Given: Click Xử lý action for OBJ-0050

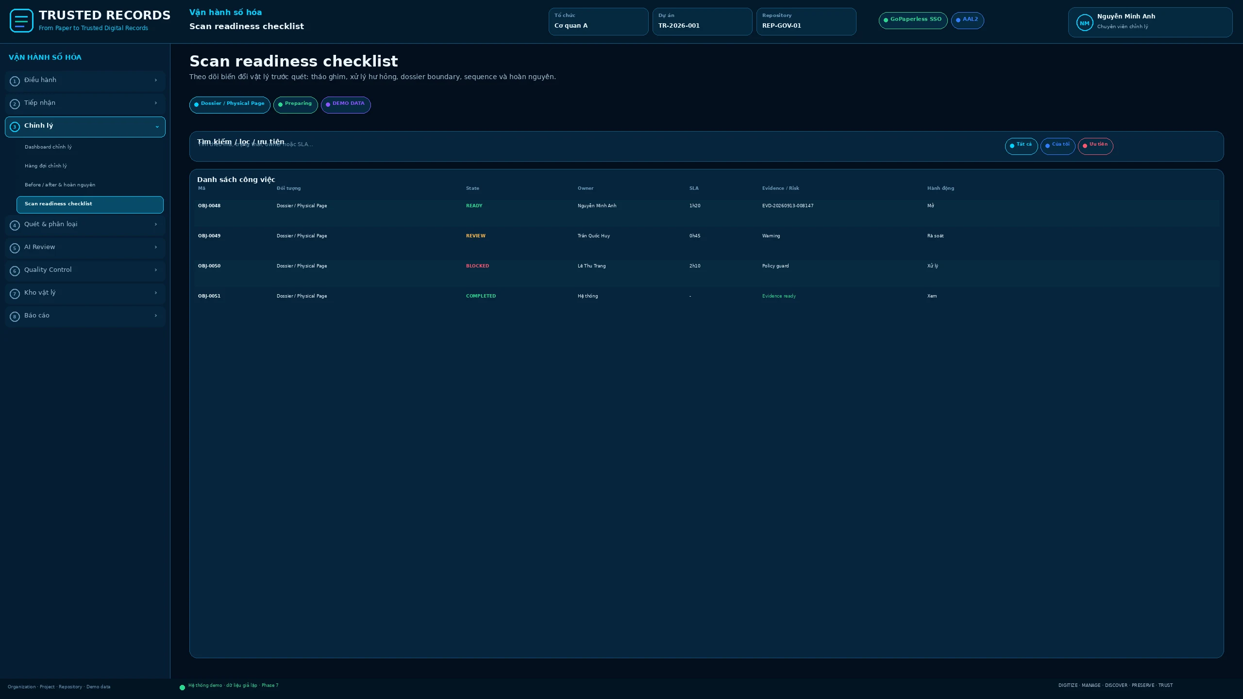Looking at the screenshot, I should 932,266.
